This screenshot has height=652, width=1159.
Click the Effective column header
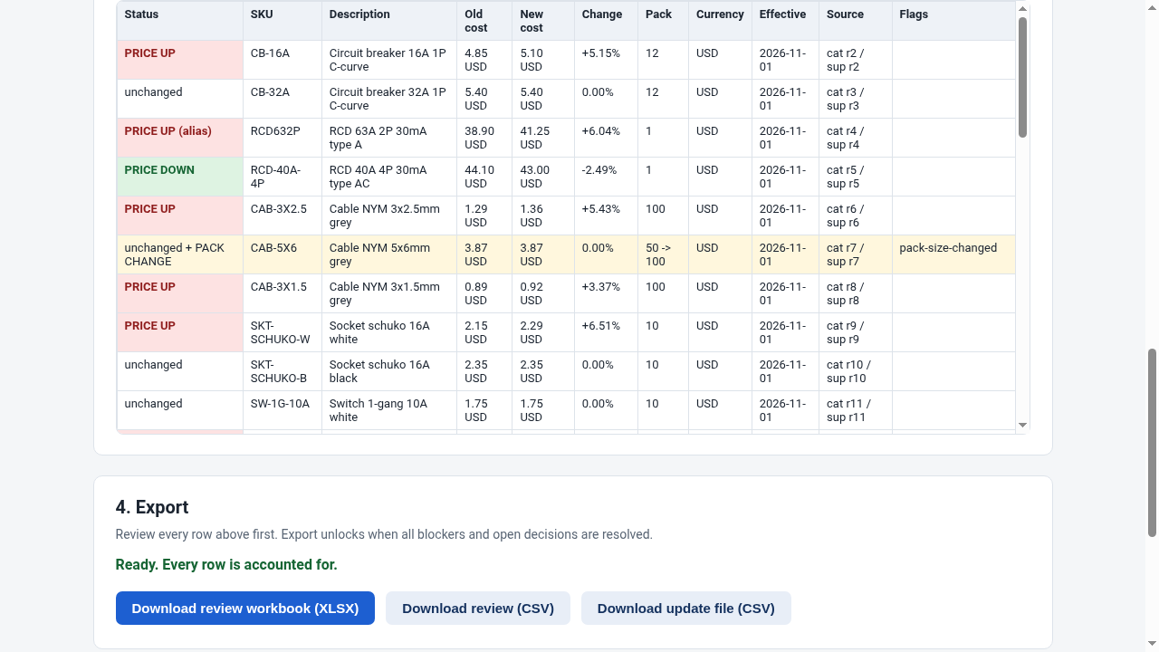786,21
